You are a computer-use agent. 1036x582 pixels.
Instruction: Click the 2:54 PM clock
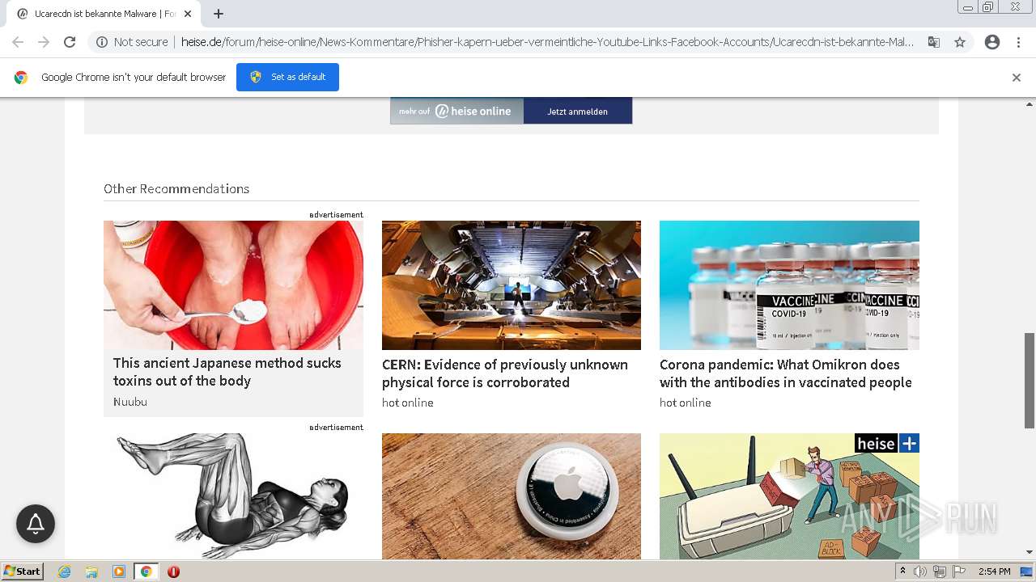[995, 571]
